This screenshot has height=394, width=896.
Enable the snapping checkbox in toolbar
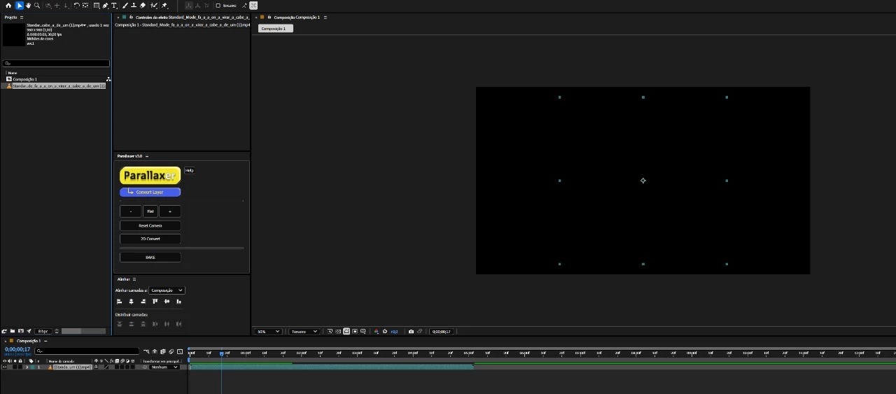(x=218, y=6)
